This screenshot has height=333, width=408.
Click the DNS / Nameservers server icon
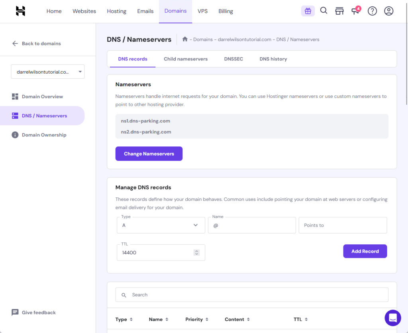[x=15, y=116]
